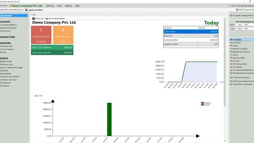This screenshot has width=254, height=143.
Task: Select the Cash-in-hand account row
Action: [x=191, y=32]
